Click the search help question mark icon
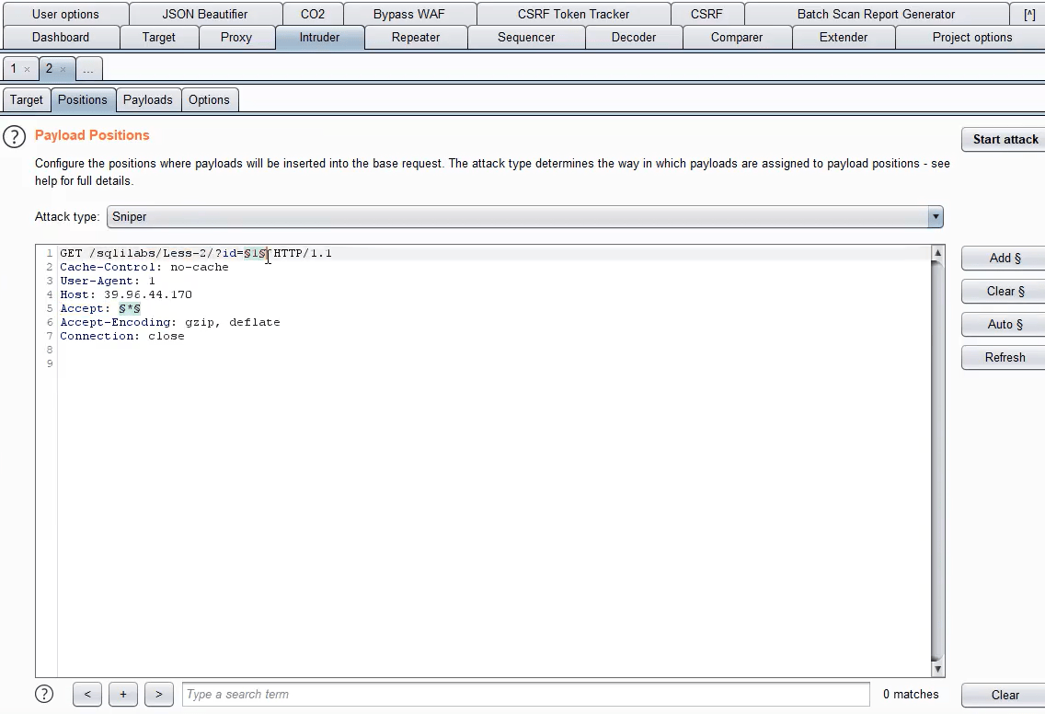The width and height of the screenshot is (1045, 714). [44, 694]
